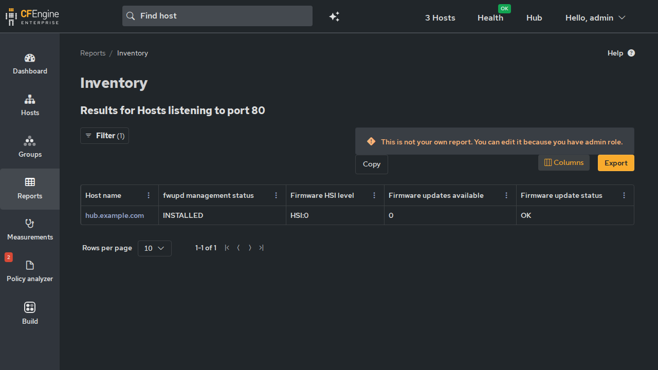Click the Firmware updates available value 0
658x370 pixels.
point(391,215)
